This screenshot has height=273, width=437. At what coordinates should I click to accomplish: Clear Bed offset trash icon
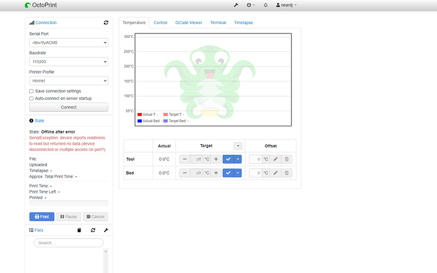pyautogui.click(x=286, y=173)
